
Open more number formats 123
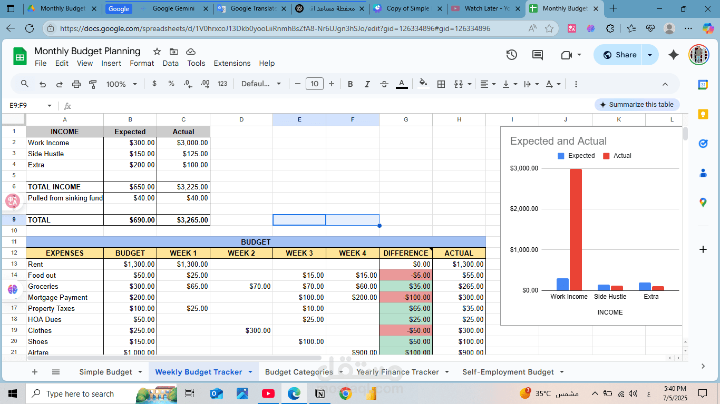[222, 84]
